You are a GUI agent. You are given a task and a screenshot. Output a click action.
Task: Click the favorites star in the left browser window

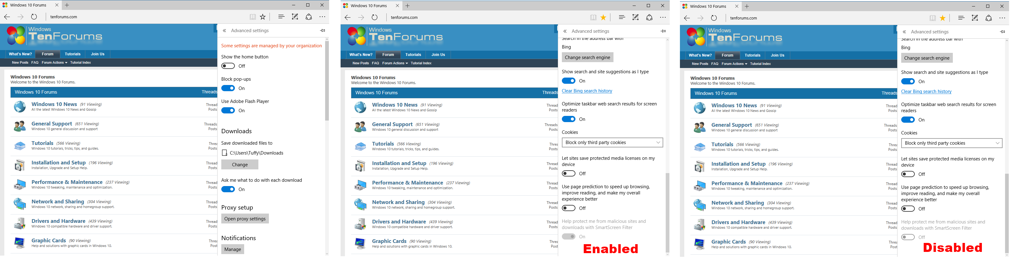click(x=263, y=17)
